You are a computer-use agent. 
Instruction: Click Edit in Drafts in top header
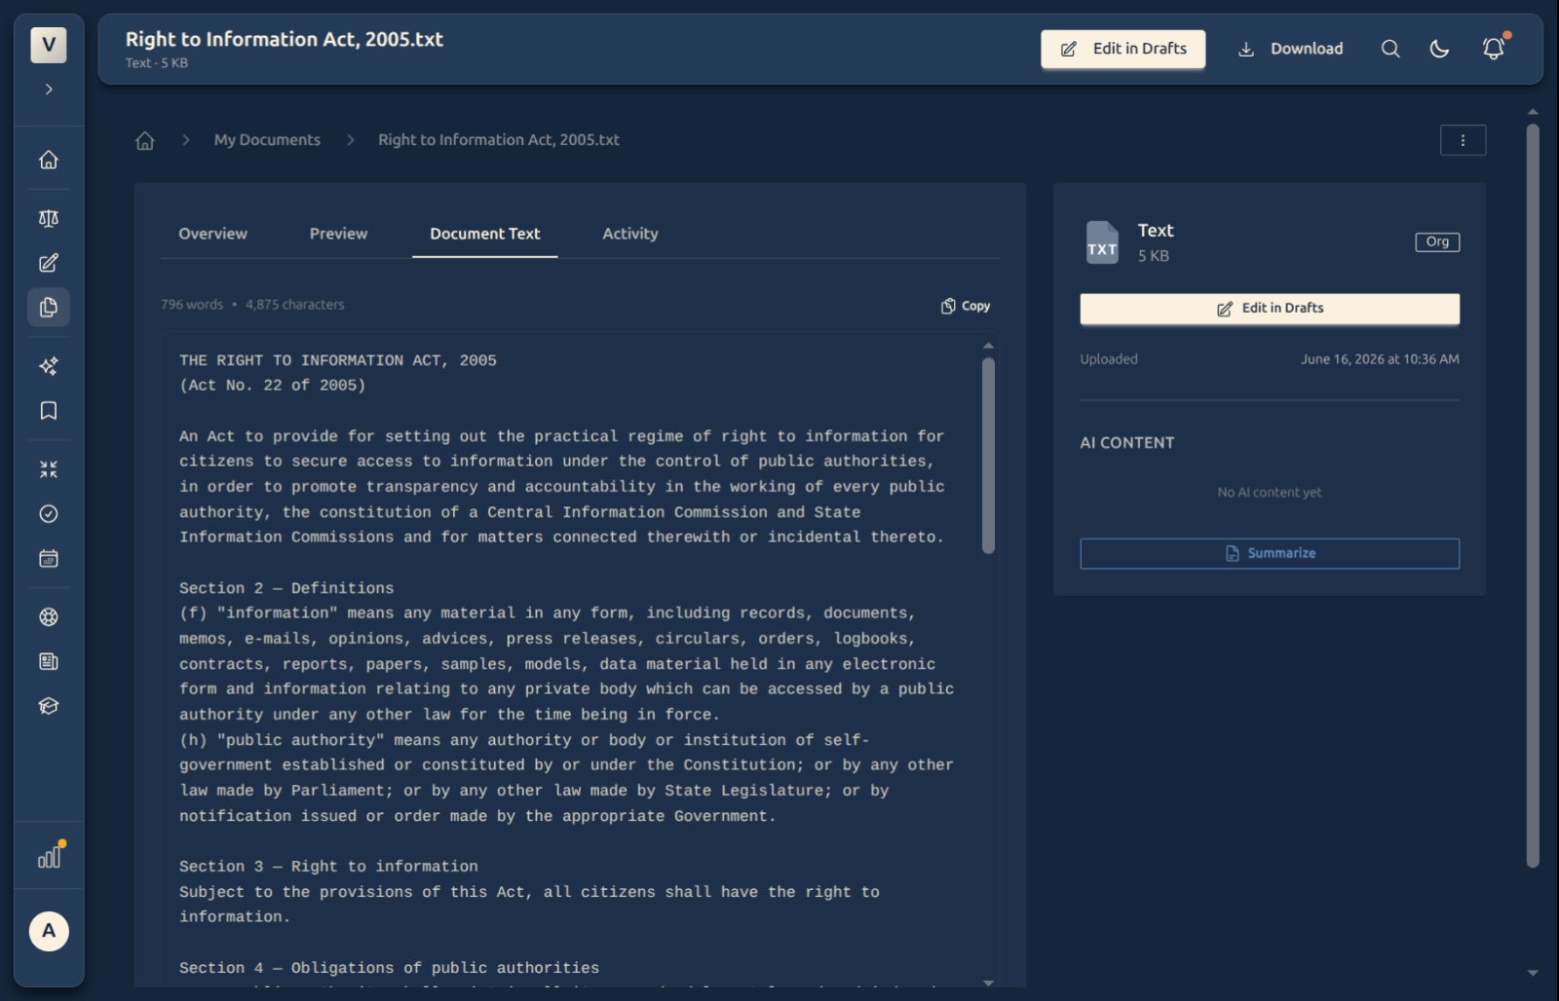coord(1122,49)
